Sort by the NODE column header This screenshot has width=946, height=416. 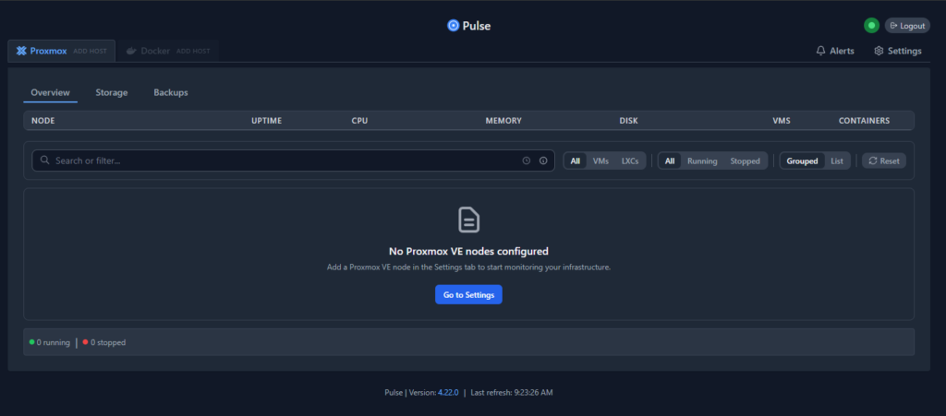tap(42, 121)
